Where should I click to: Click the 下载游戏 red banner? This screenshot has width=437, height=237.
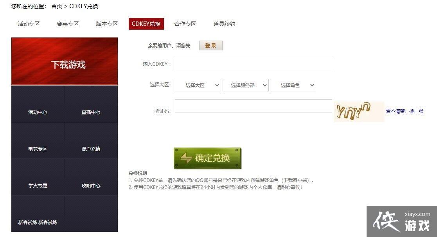tap(65, 61)
